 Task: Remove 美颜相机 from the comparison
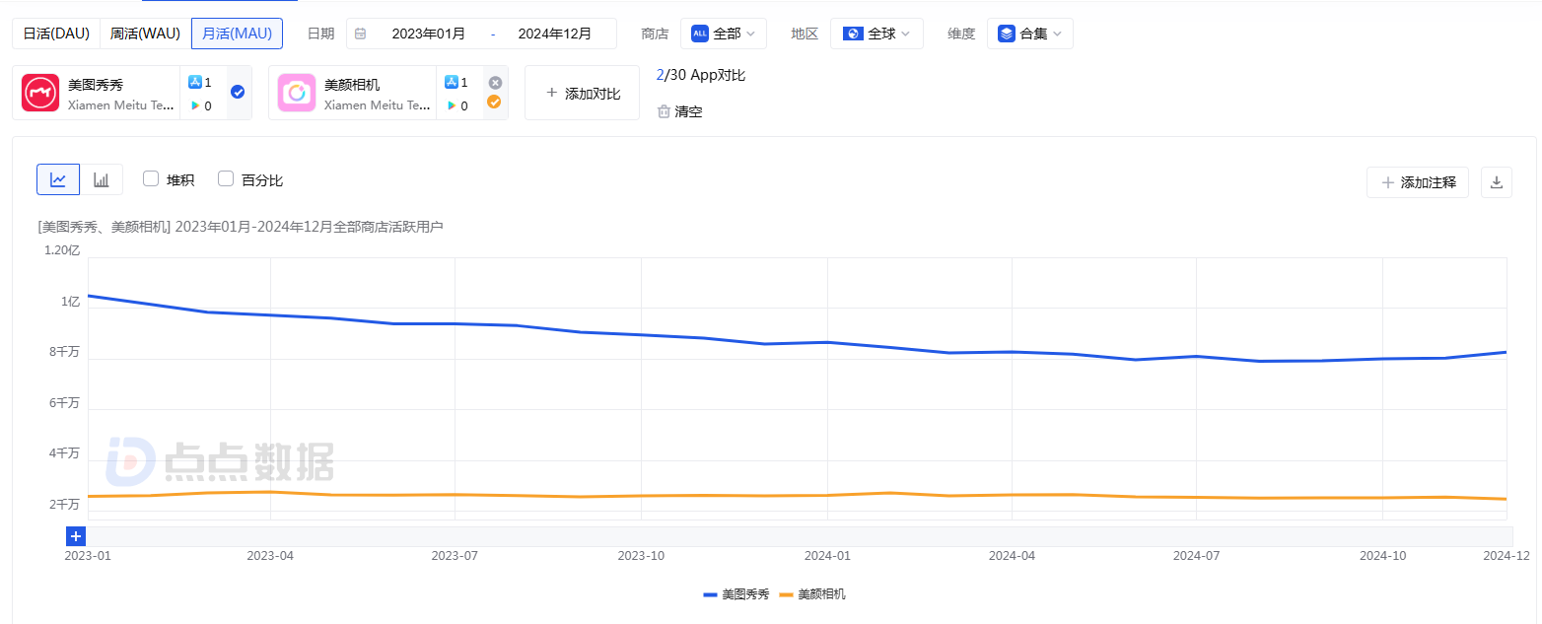coord(495,83)
